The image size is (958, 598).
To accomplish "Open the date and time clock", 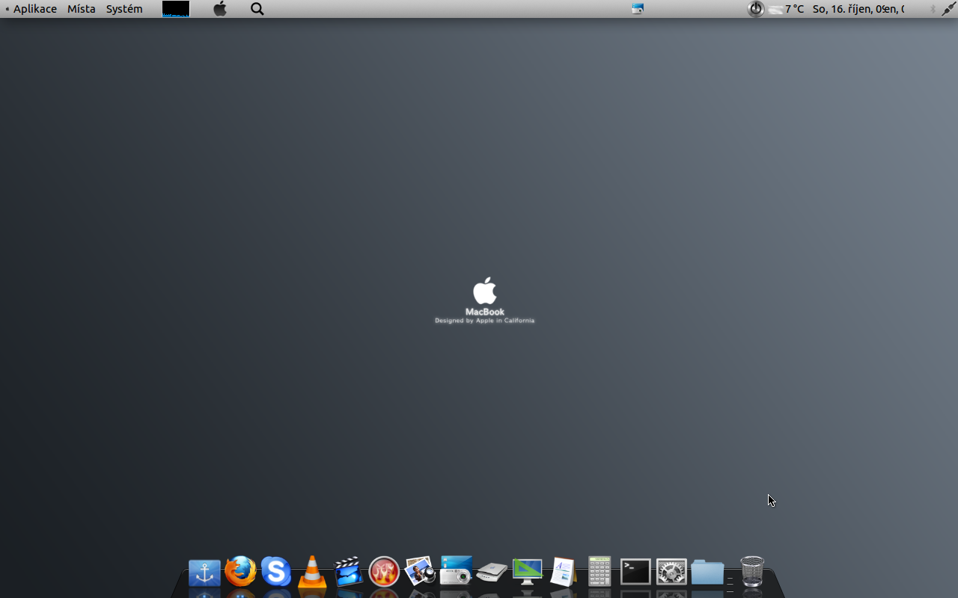I will [x=858, y=9].
